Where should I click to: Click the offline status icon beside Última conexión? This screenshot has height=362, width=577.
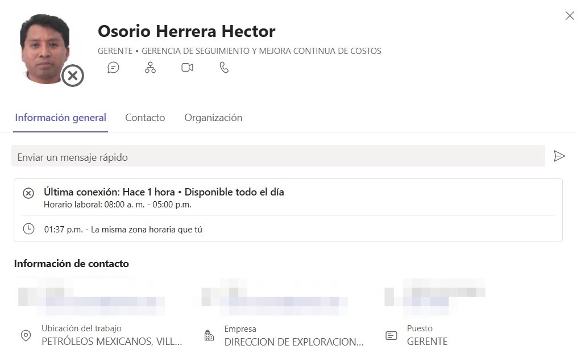(28, 193)
